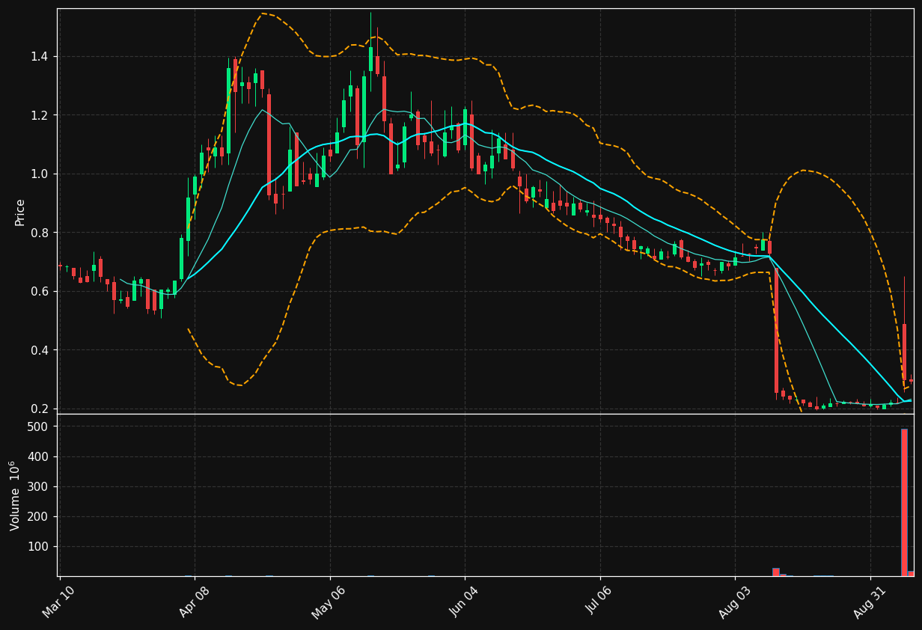Click the 0.4 price axis value
The image size is (922, 630).
[39, 350]
